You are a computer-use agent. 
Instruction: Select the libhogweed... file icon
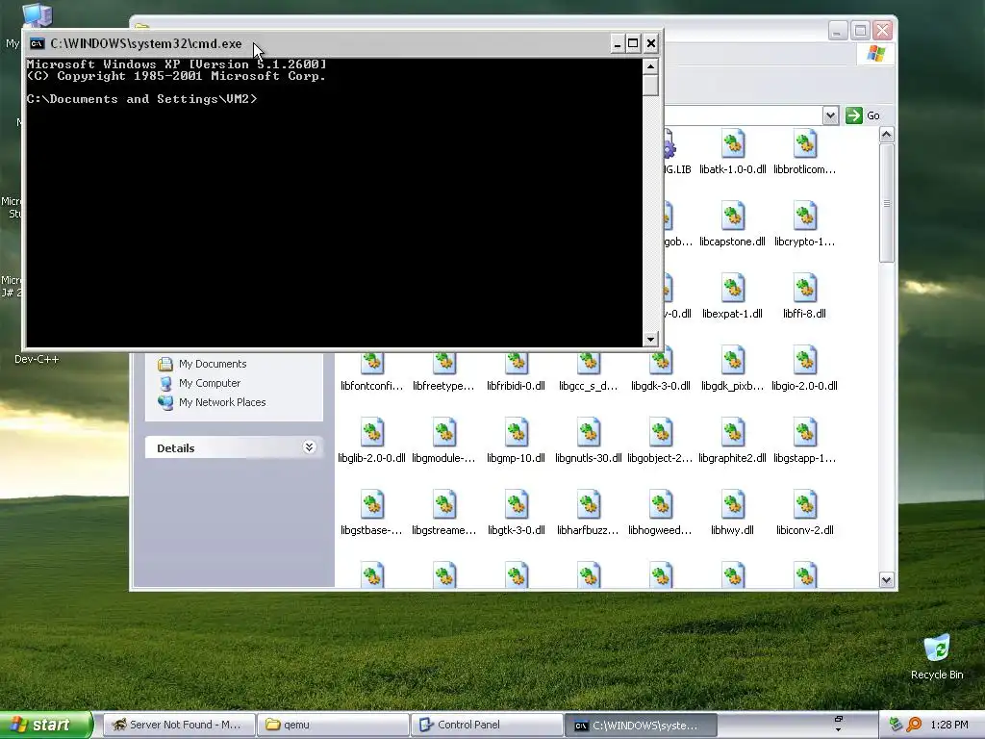pyautogui.click(x=661, y=505)
